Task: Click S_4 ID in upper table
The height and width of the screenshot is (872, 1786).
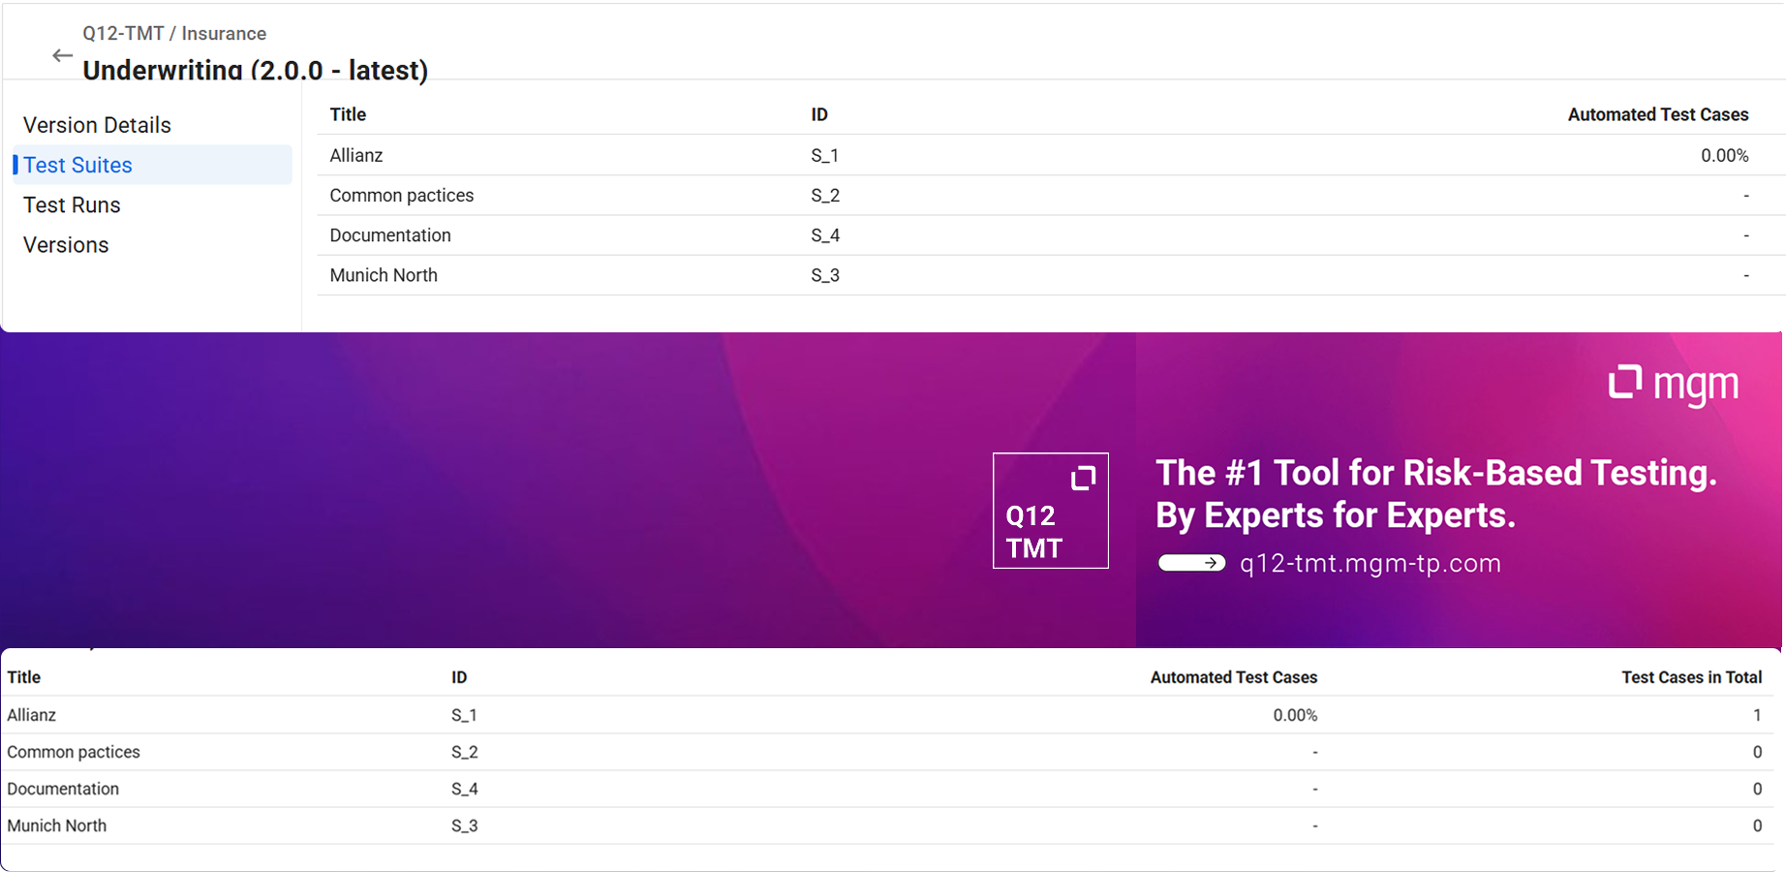Action: [825, 235]
